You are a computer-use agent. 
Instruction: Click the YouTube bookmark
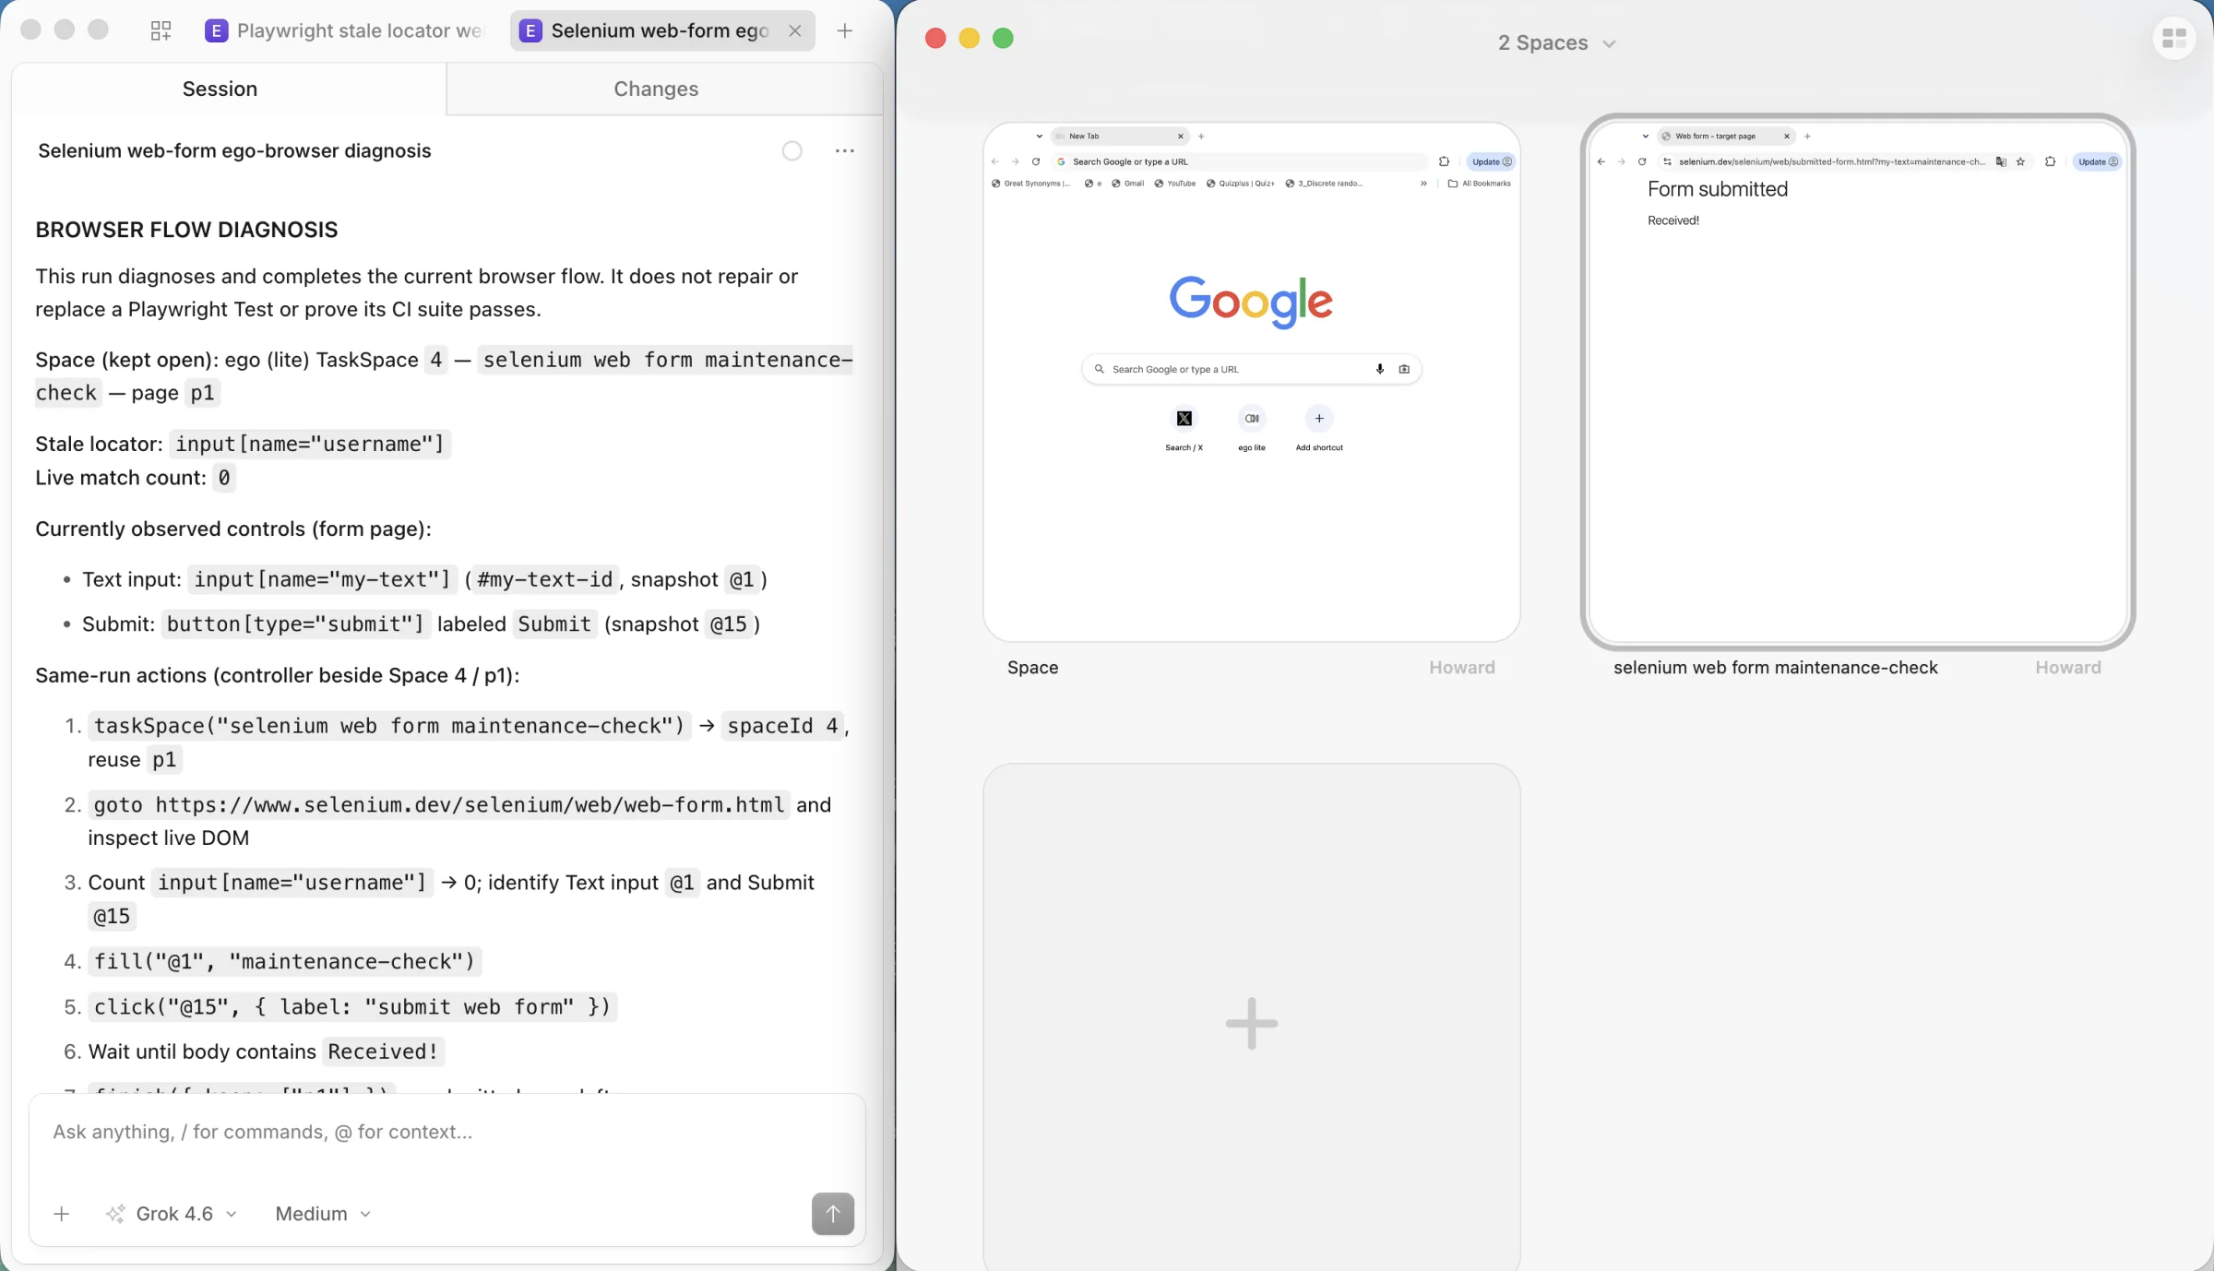tap(1174, 184)
